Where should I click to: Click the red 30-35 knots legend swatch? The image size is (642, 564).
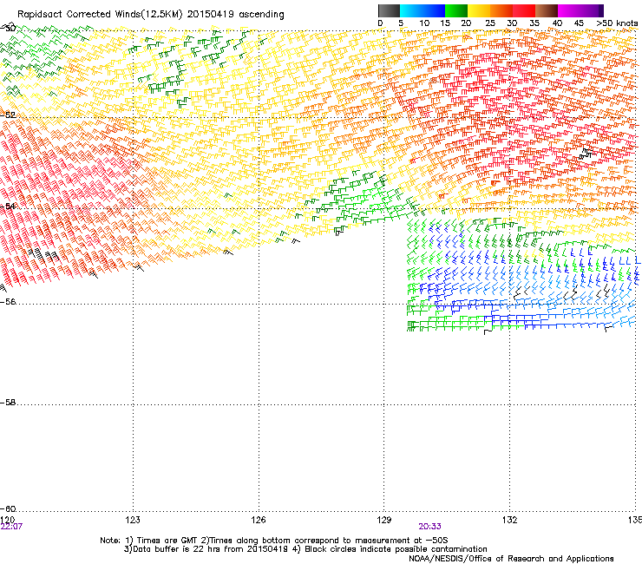524,10
